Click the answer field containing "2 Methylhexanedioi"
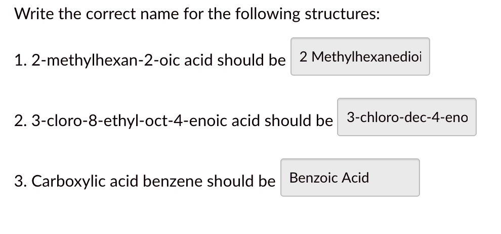Screen dimensions: 501x234 coord(360,56)
